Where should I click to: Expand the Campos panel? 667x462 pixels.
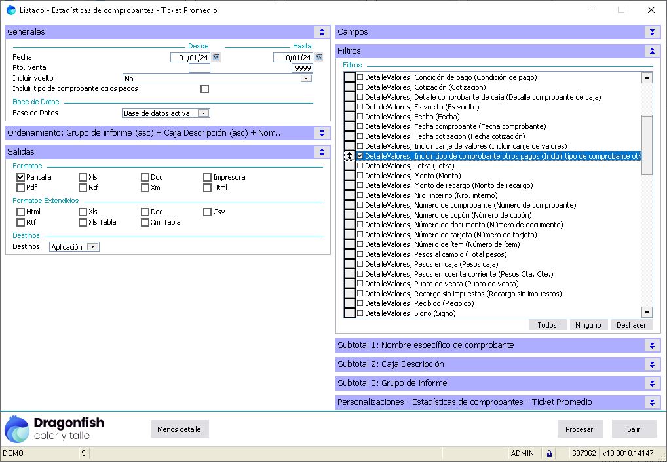pos(652,32)
